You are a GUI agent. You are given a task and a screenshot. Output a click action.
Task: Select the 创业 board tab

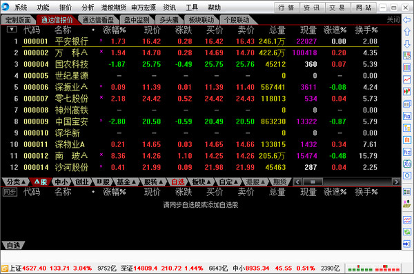81,182
